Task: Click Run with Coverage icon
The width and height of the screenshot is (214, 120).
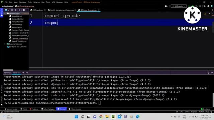Action: tap(196, 6)
